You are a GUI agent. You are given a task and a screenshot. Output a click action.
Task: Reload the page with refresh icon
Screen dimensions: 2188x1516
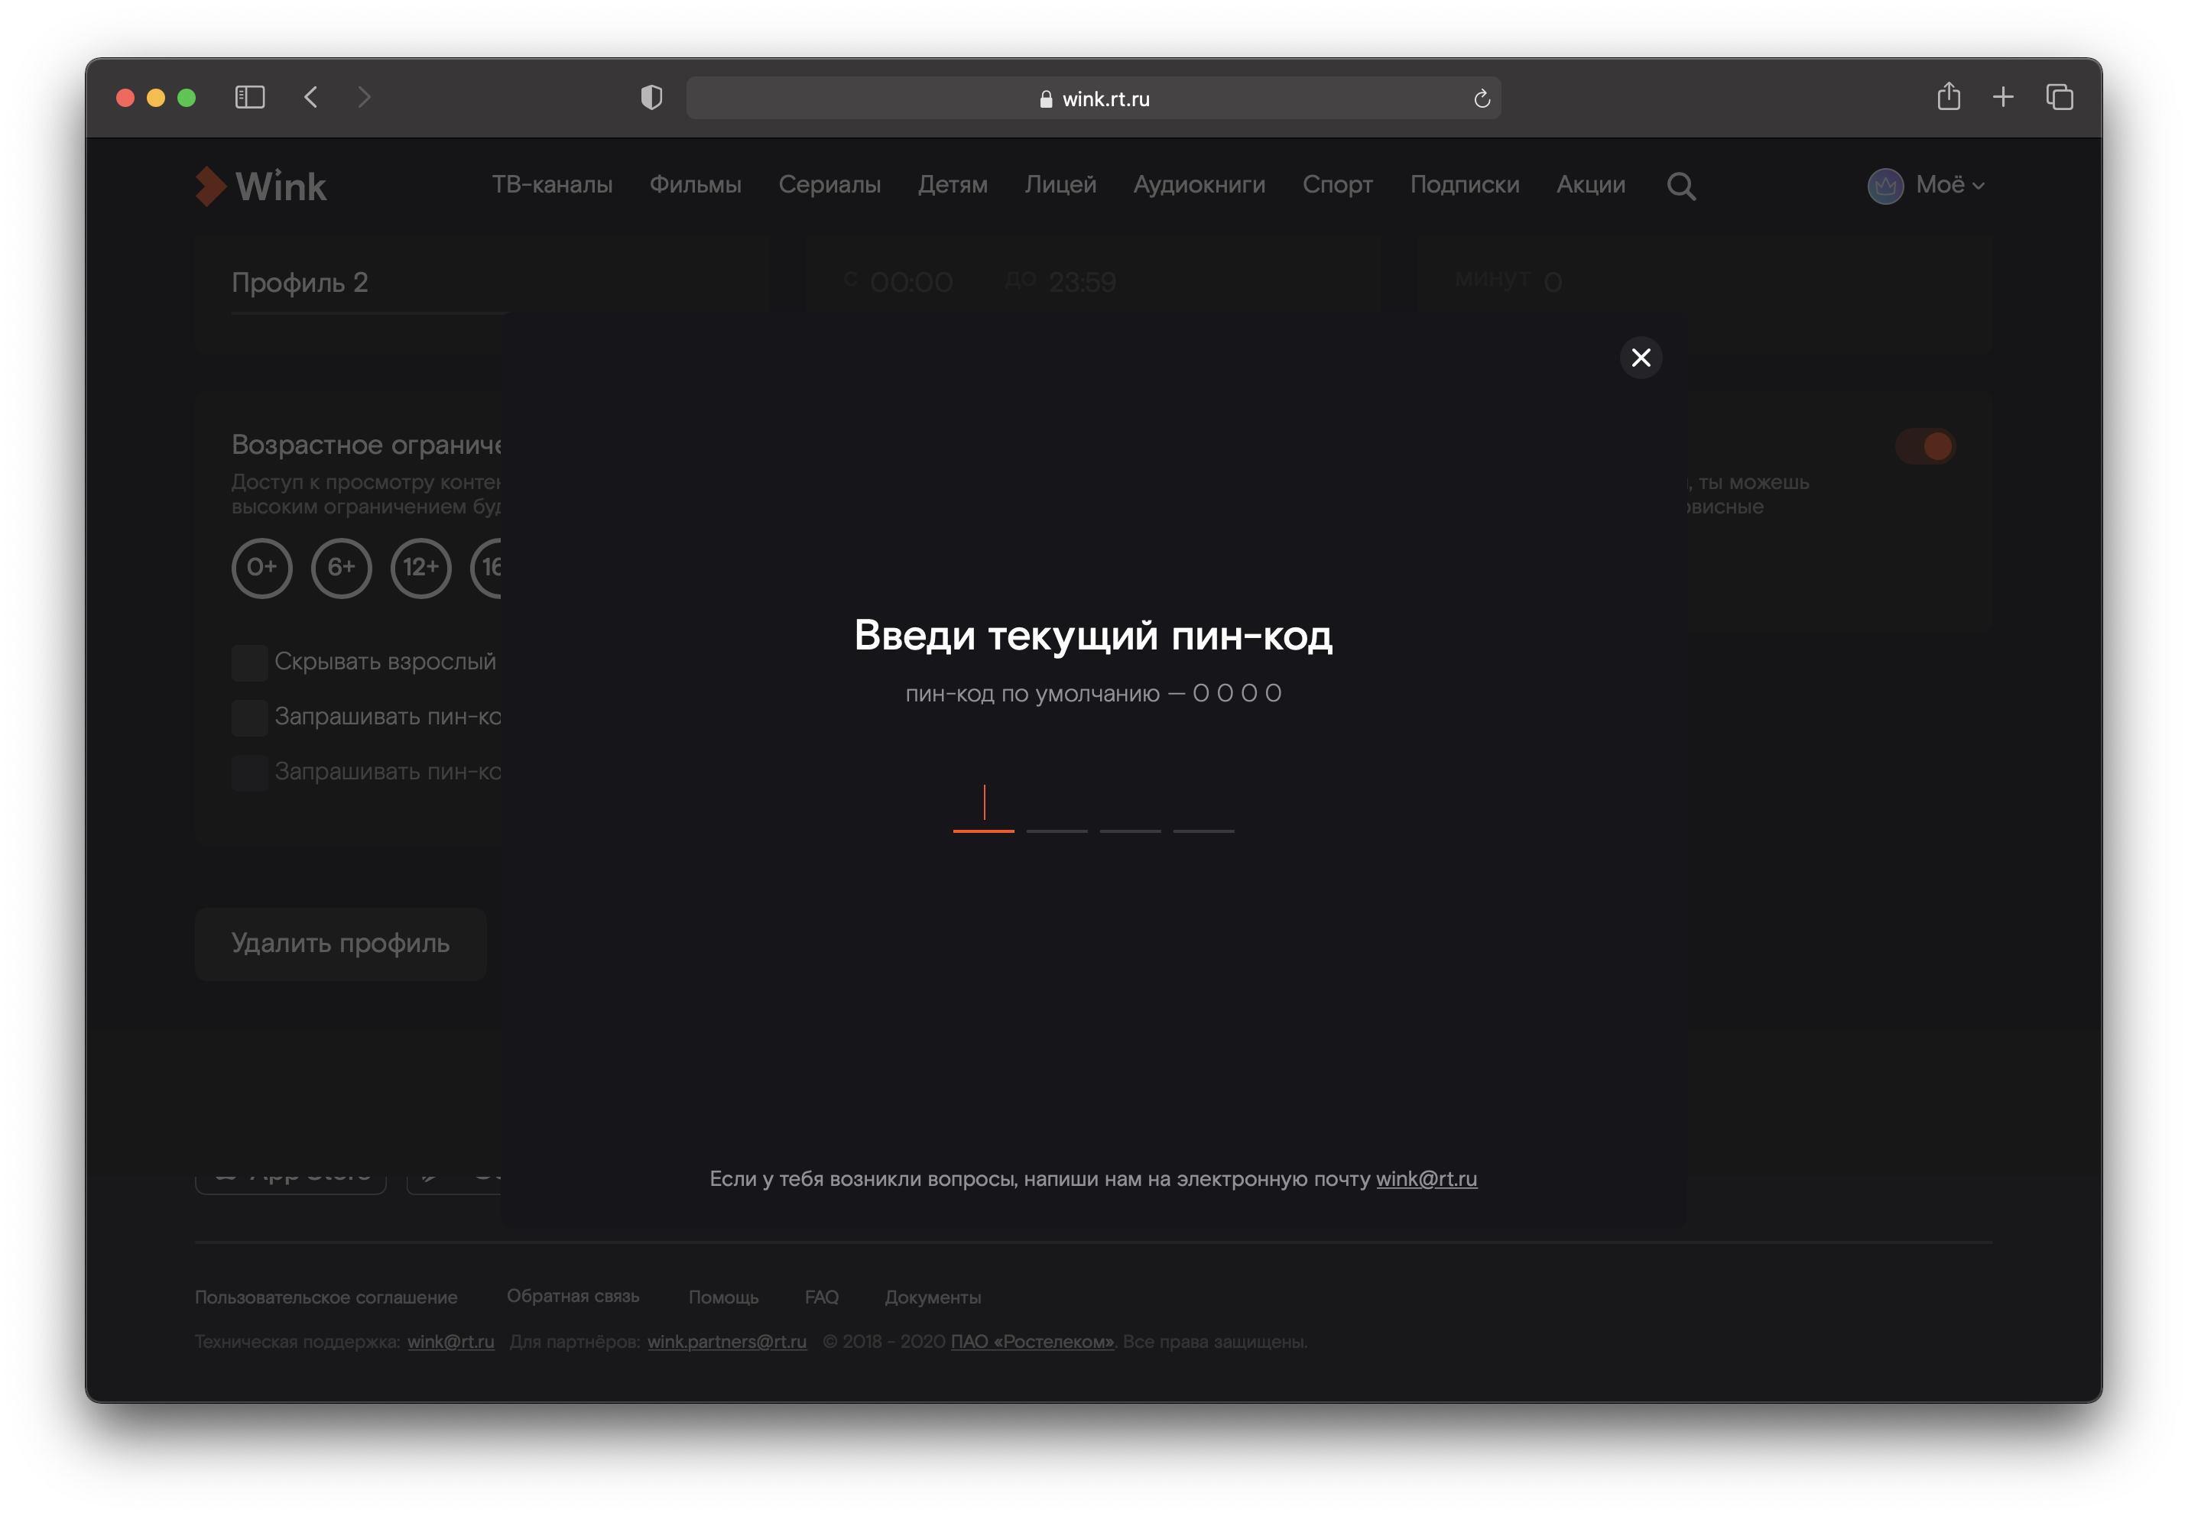1481,98
